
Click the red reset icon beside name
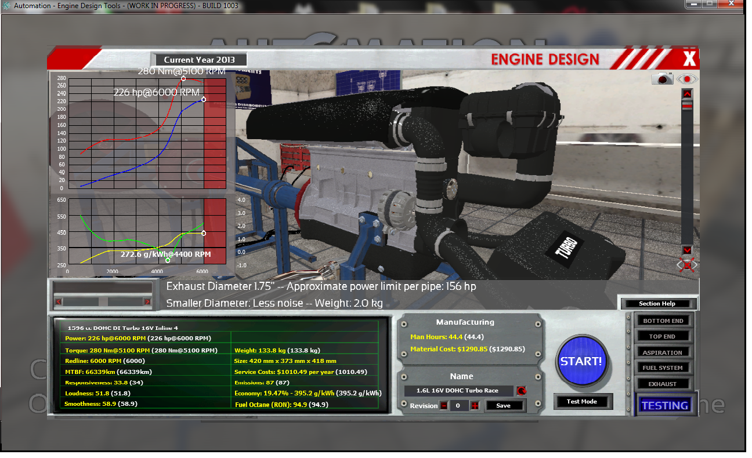[520, 391]
